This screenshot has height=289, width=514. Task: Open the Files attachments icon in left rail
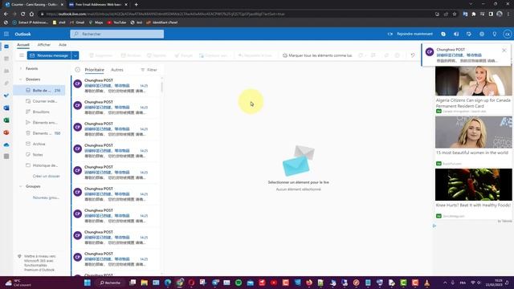click(6, 83)
